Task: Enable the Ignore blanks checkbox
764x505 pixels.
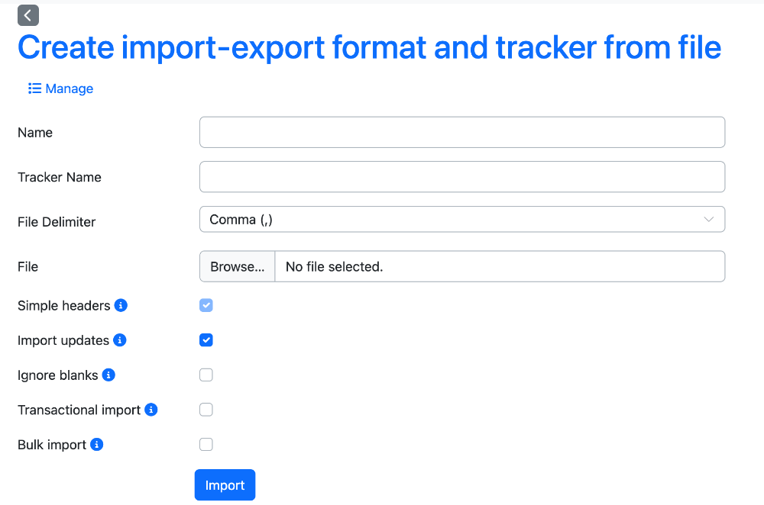Action: coord(206,375)
